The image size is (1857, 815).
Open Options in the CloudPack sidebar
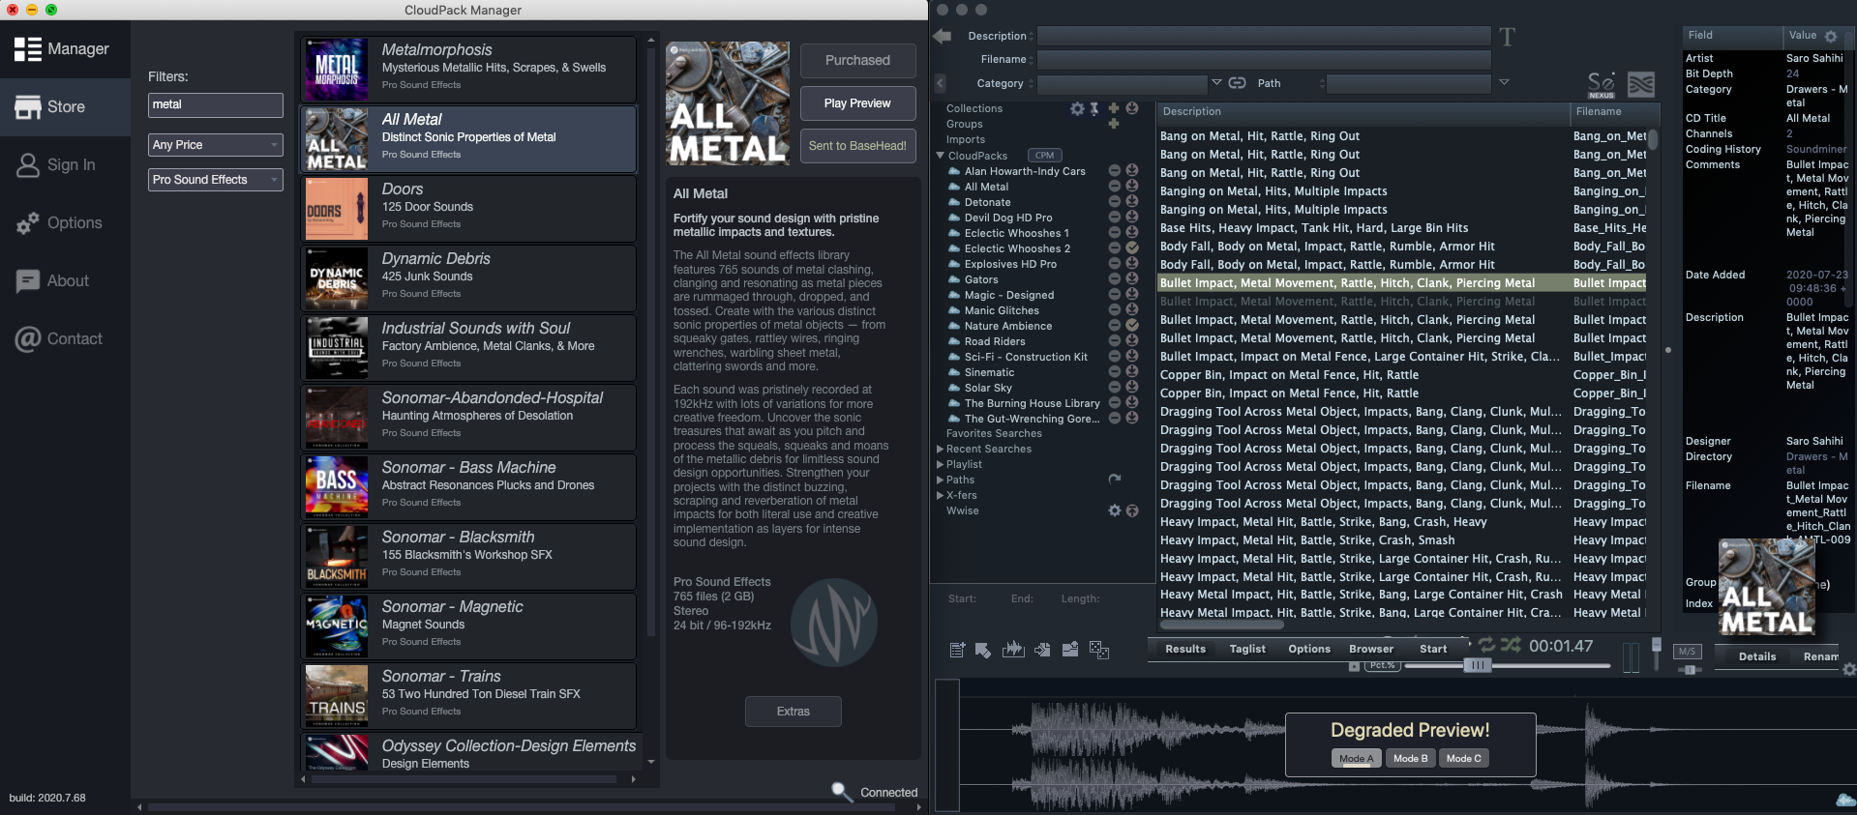(x=65, y=223)
